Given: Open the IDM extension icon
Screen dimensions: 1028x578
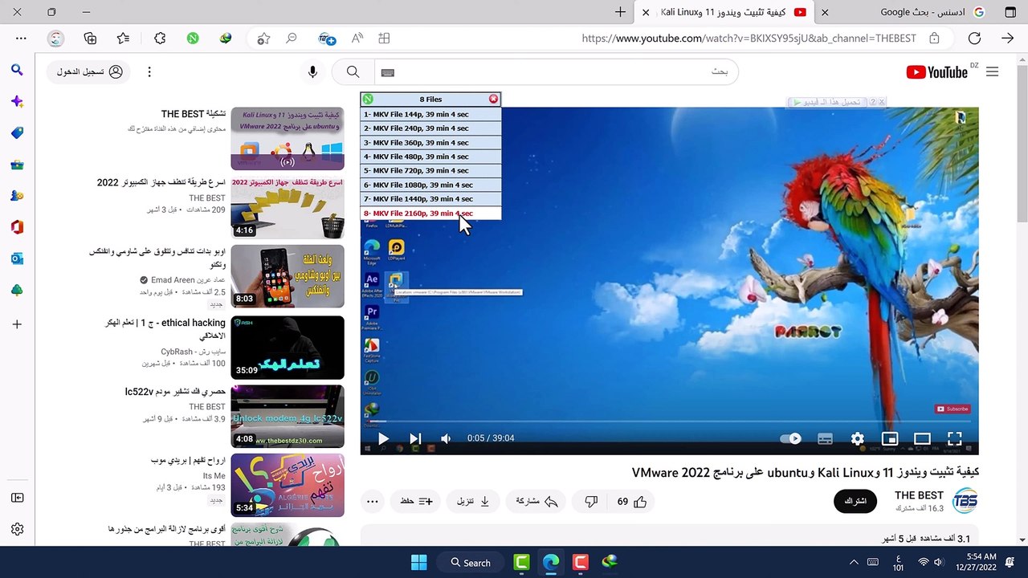Looking at the screenshot, I should (226, 39).
